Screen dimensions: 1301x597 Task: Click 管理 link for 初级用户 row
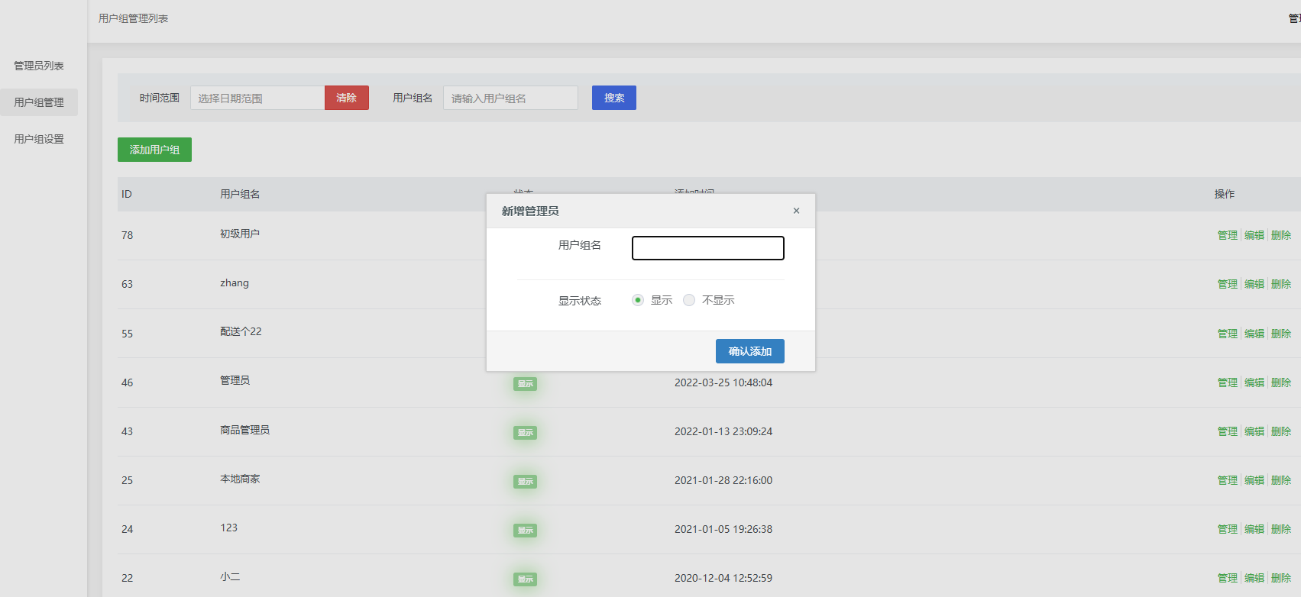1227,235
